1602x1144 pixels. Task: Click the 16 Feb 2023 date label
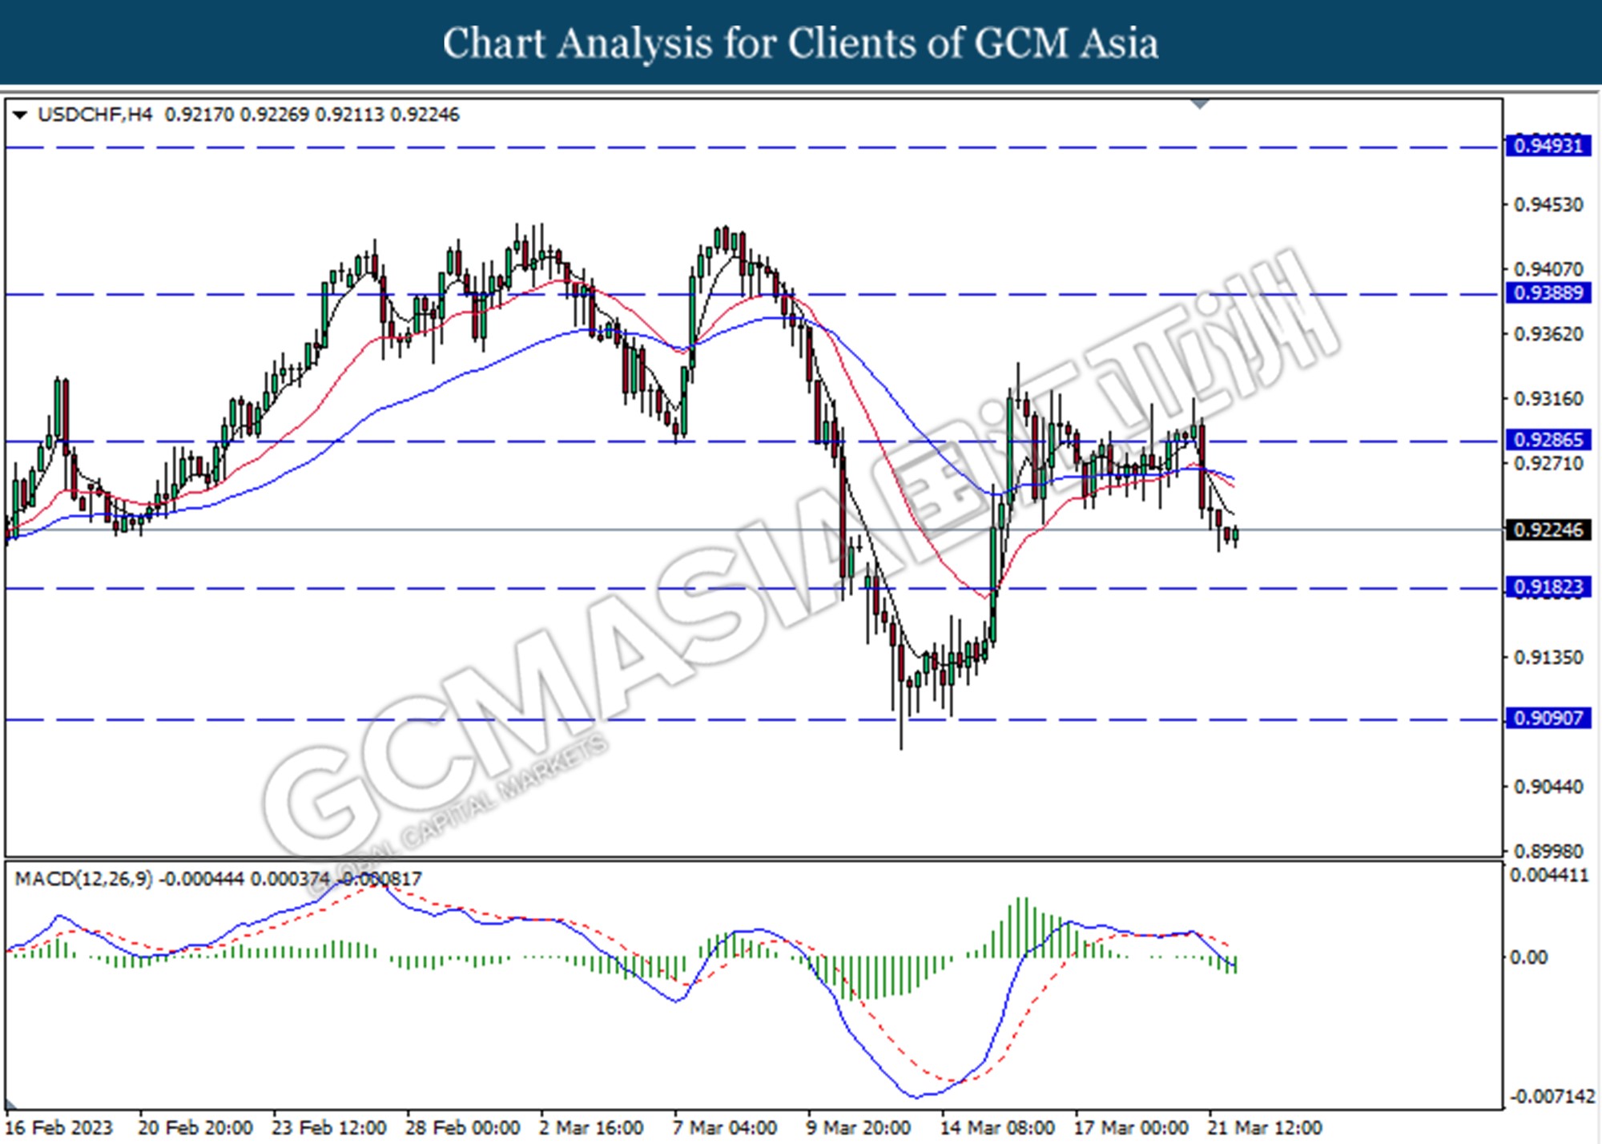[59, 1128]
